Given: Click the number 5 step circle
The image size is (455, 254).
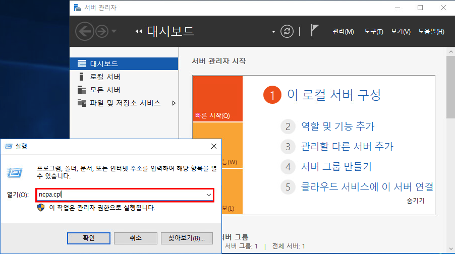Looking at the screenshot, I should tap(288, 187).
